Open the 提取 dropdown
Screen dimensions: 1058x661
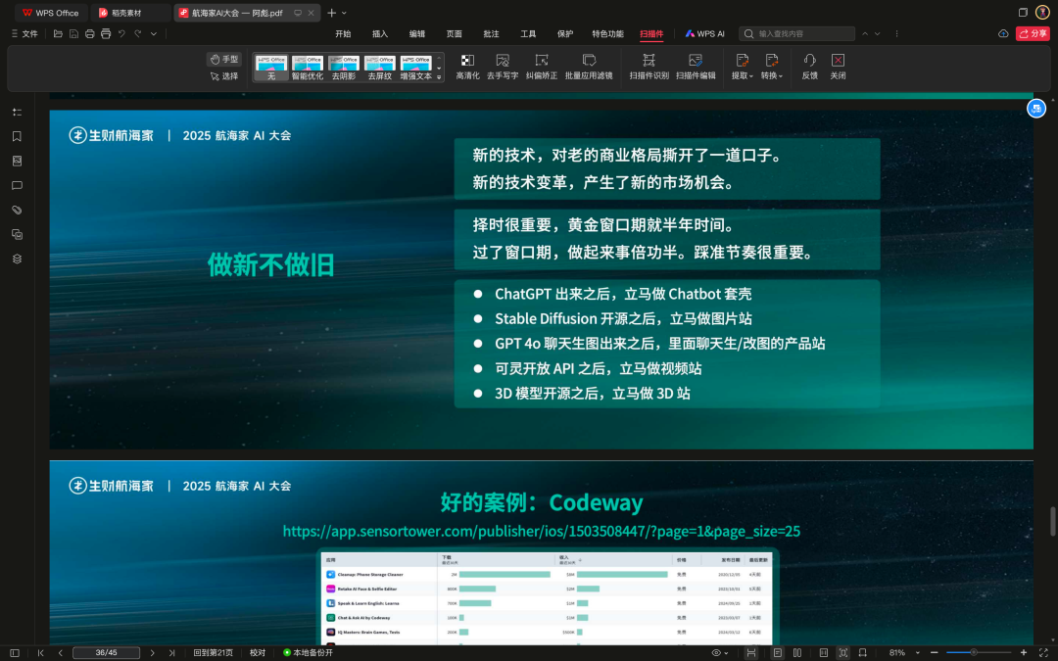(x=743, y=68)
